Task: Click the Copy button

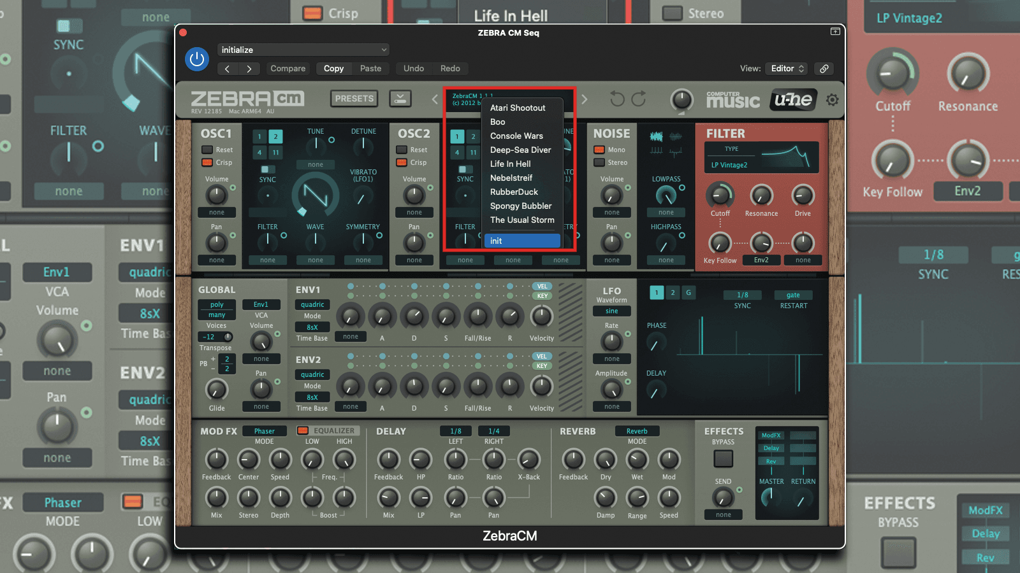Action: click(x=333, y=69)
